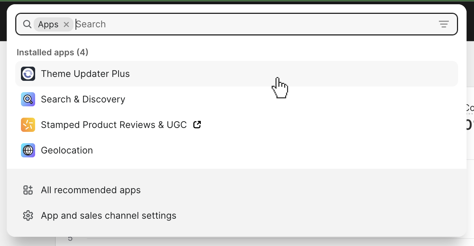Focus the Search text field

248,24
